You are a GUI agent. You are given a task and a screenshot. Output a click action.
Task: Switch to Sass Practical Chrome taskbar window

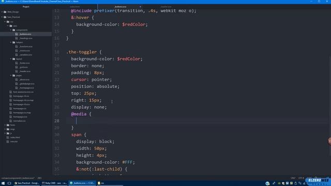[26, 183]
